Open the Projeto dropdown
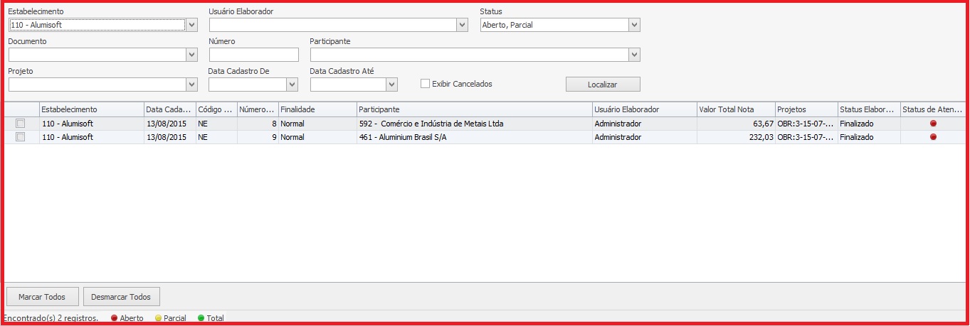 [x=191, y=85]
